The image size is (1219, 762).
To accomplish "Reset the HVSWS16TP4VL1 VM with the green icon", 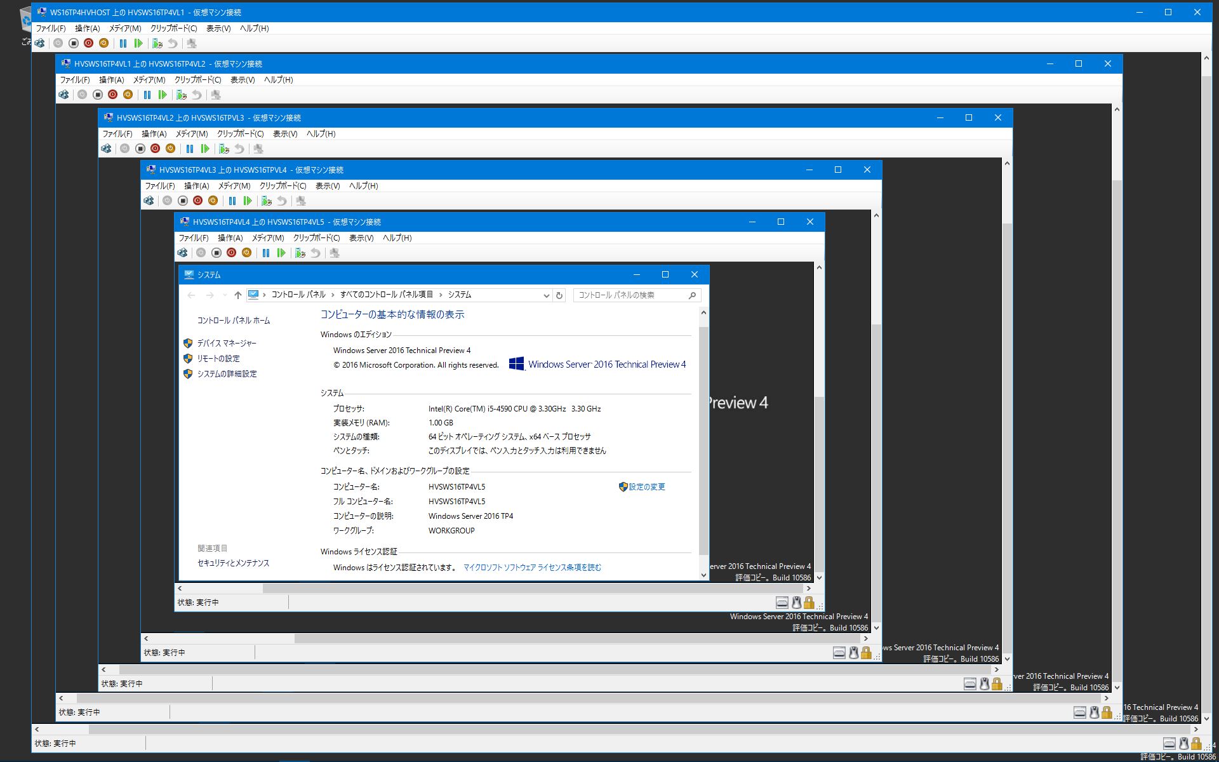I will coord(138,43).
